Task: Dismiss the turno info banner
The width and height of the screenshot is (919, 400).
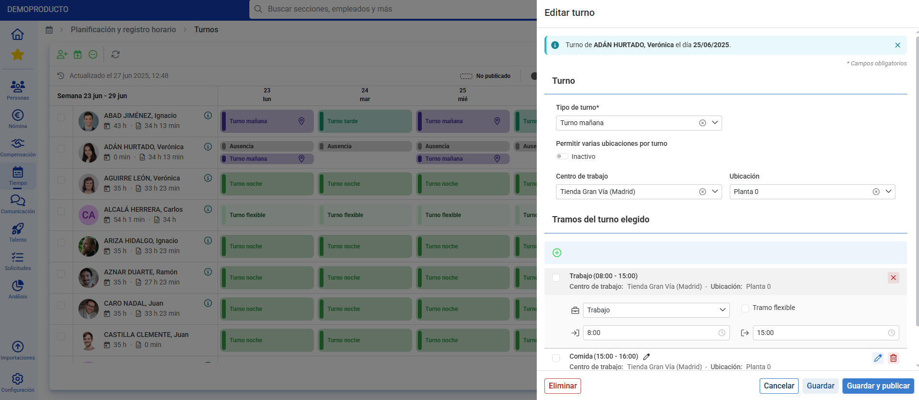Action: click(898, 45)
